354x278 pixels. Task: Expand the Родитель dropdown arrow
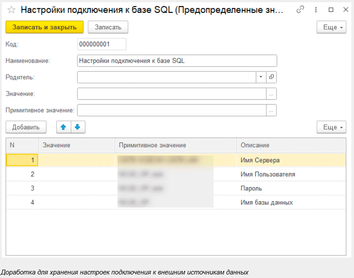click(261, 77)
